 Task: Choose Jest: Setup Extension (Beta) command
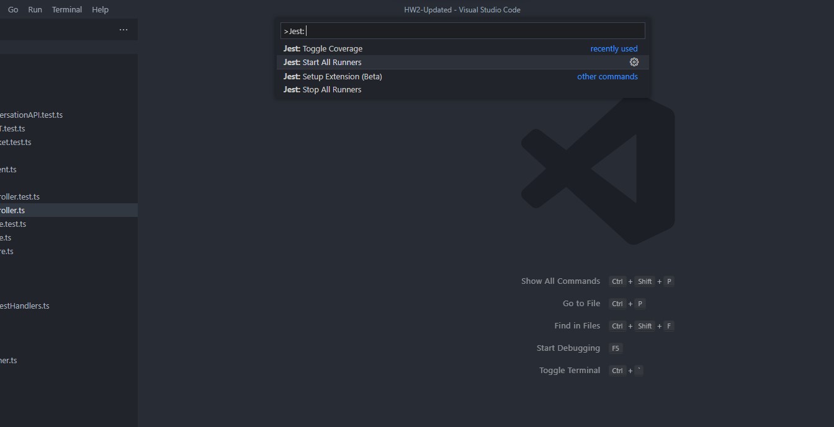pos(463,76)
